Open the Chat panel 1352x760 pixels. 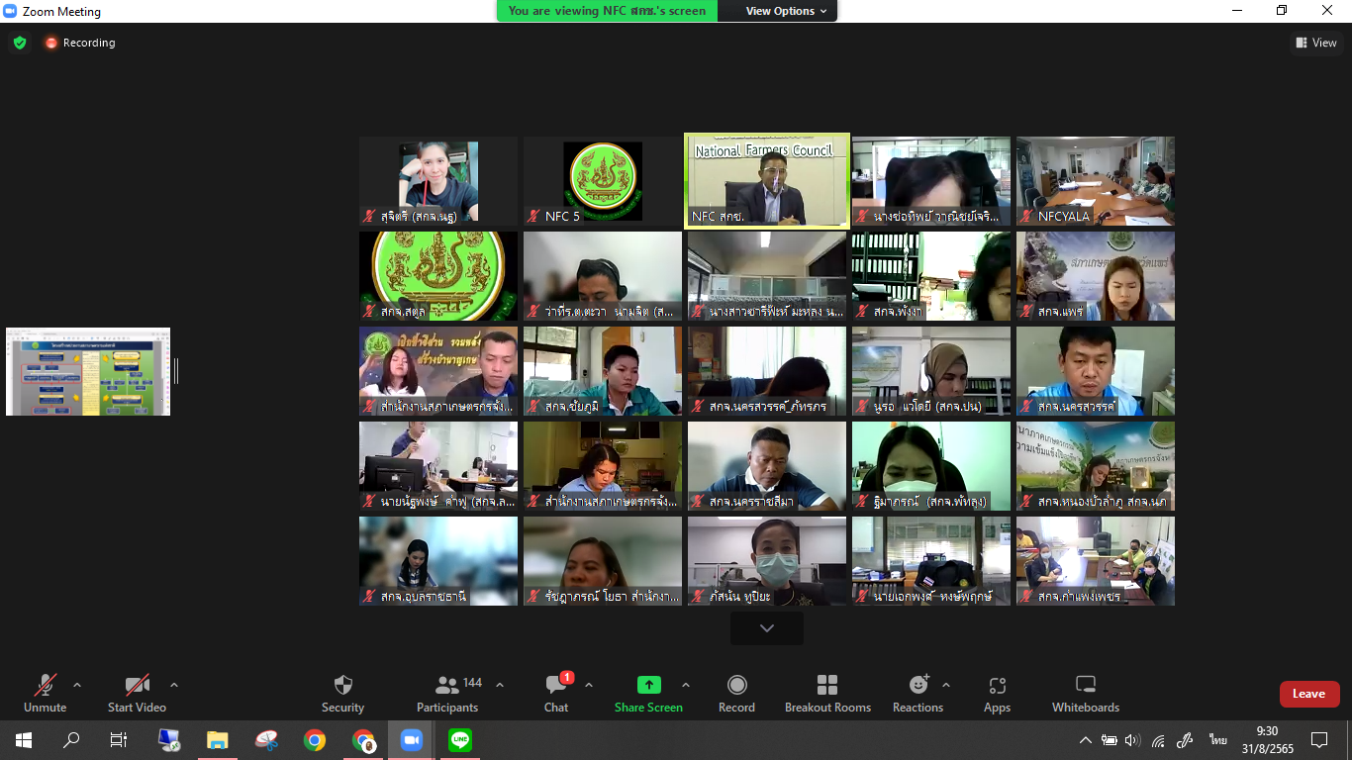tap(556, 686)
